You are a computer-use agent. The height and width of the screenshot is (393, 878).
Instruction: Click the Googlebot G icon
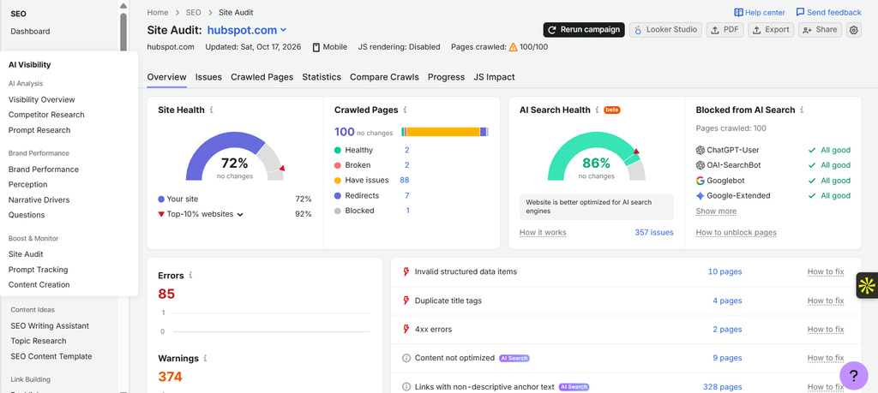click(700, 181)
